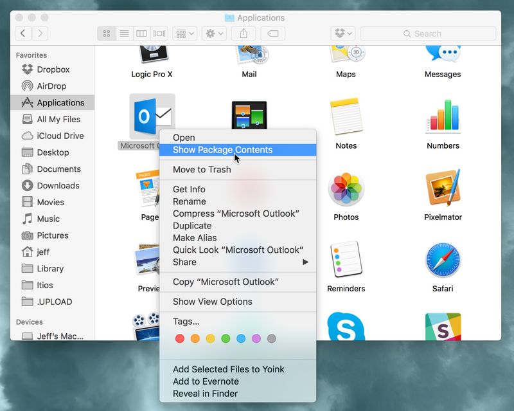Select the Notes app icon
This screenshot has width=514, height=411.
[x=346, y=116]
